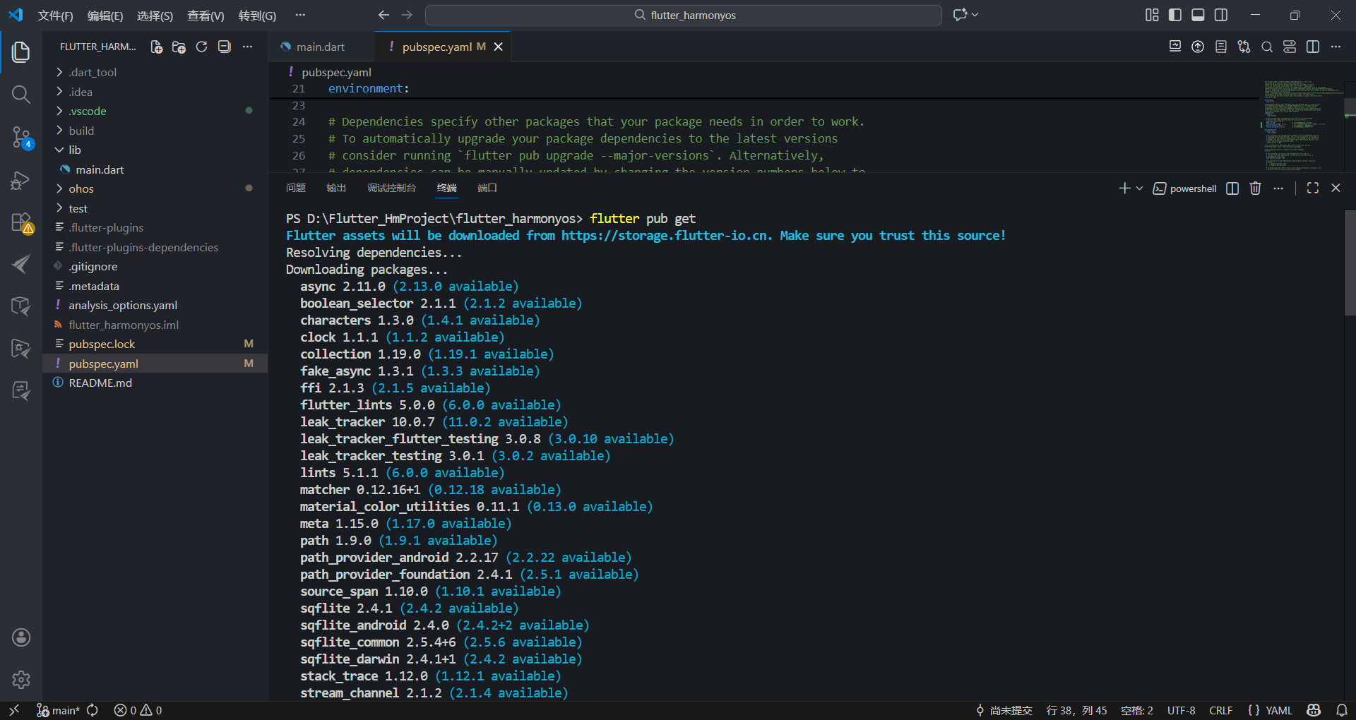1356x720 pixels.
Task: Open the Customize Layout icon
Action: (x=1152, y=15)
